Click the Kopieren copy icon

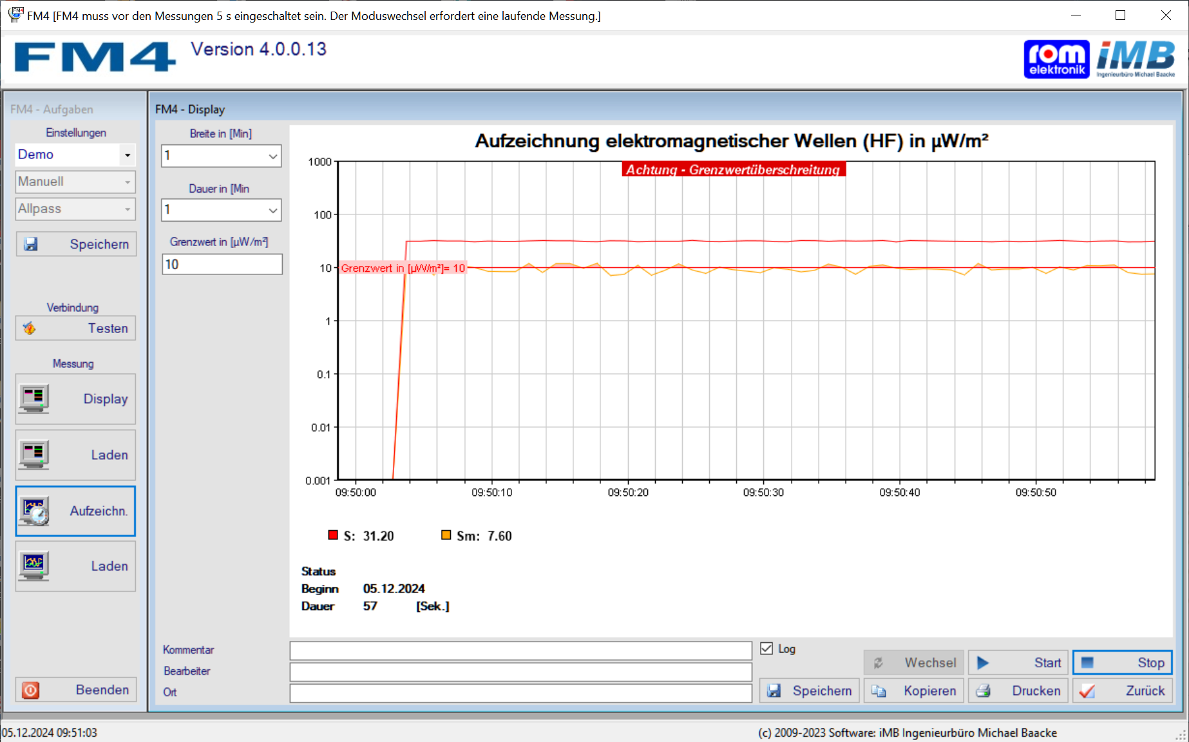pyautogui.click(x=879, y=691)
